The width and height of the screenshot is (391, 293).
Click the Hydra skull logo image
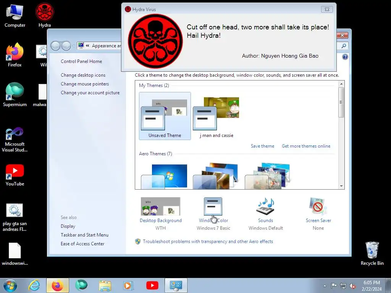[155, 41]
